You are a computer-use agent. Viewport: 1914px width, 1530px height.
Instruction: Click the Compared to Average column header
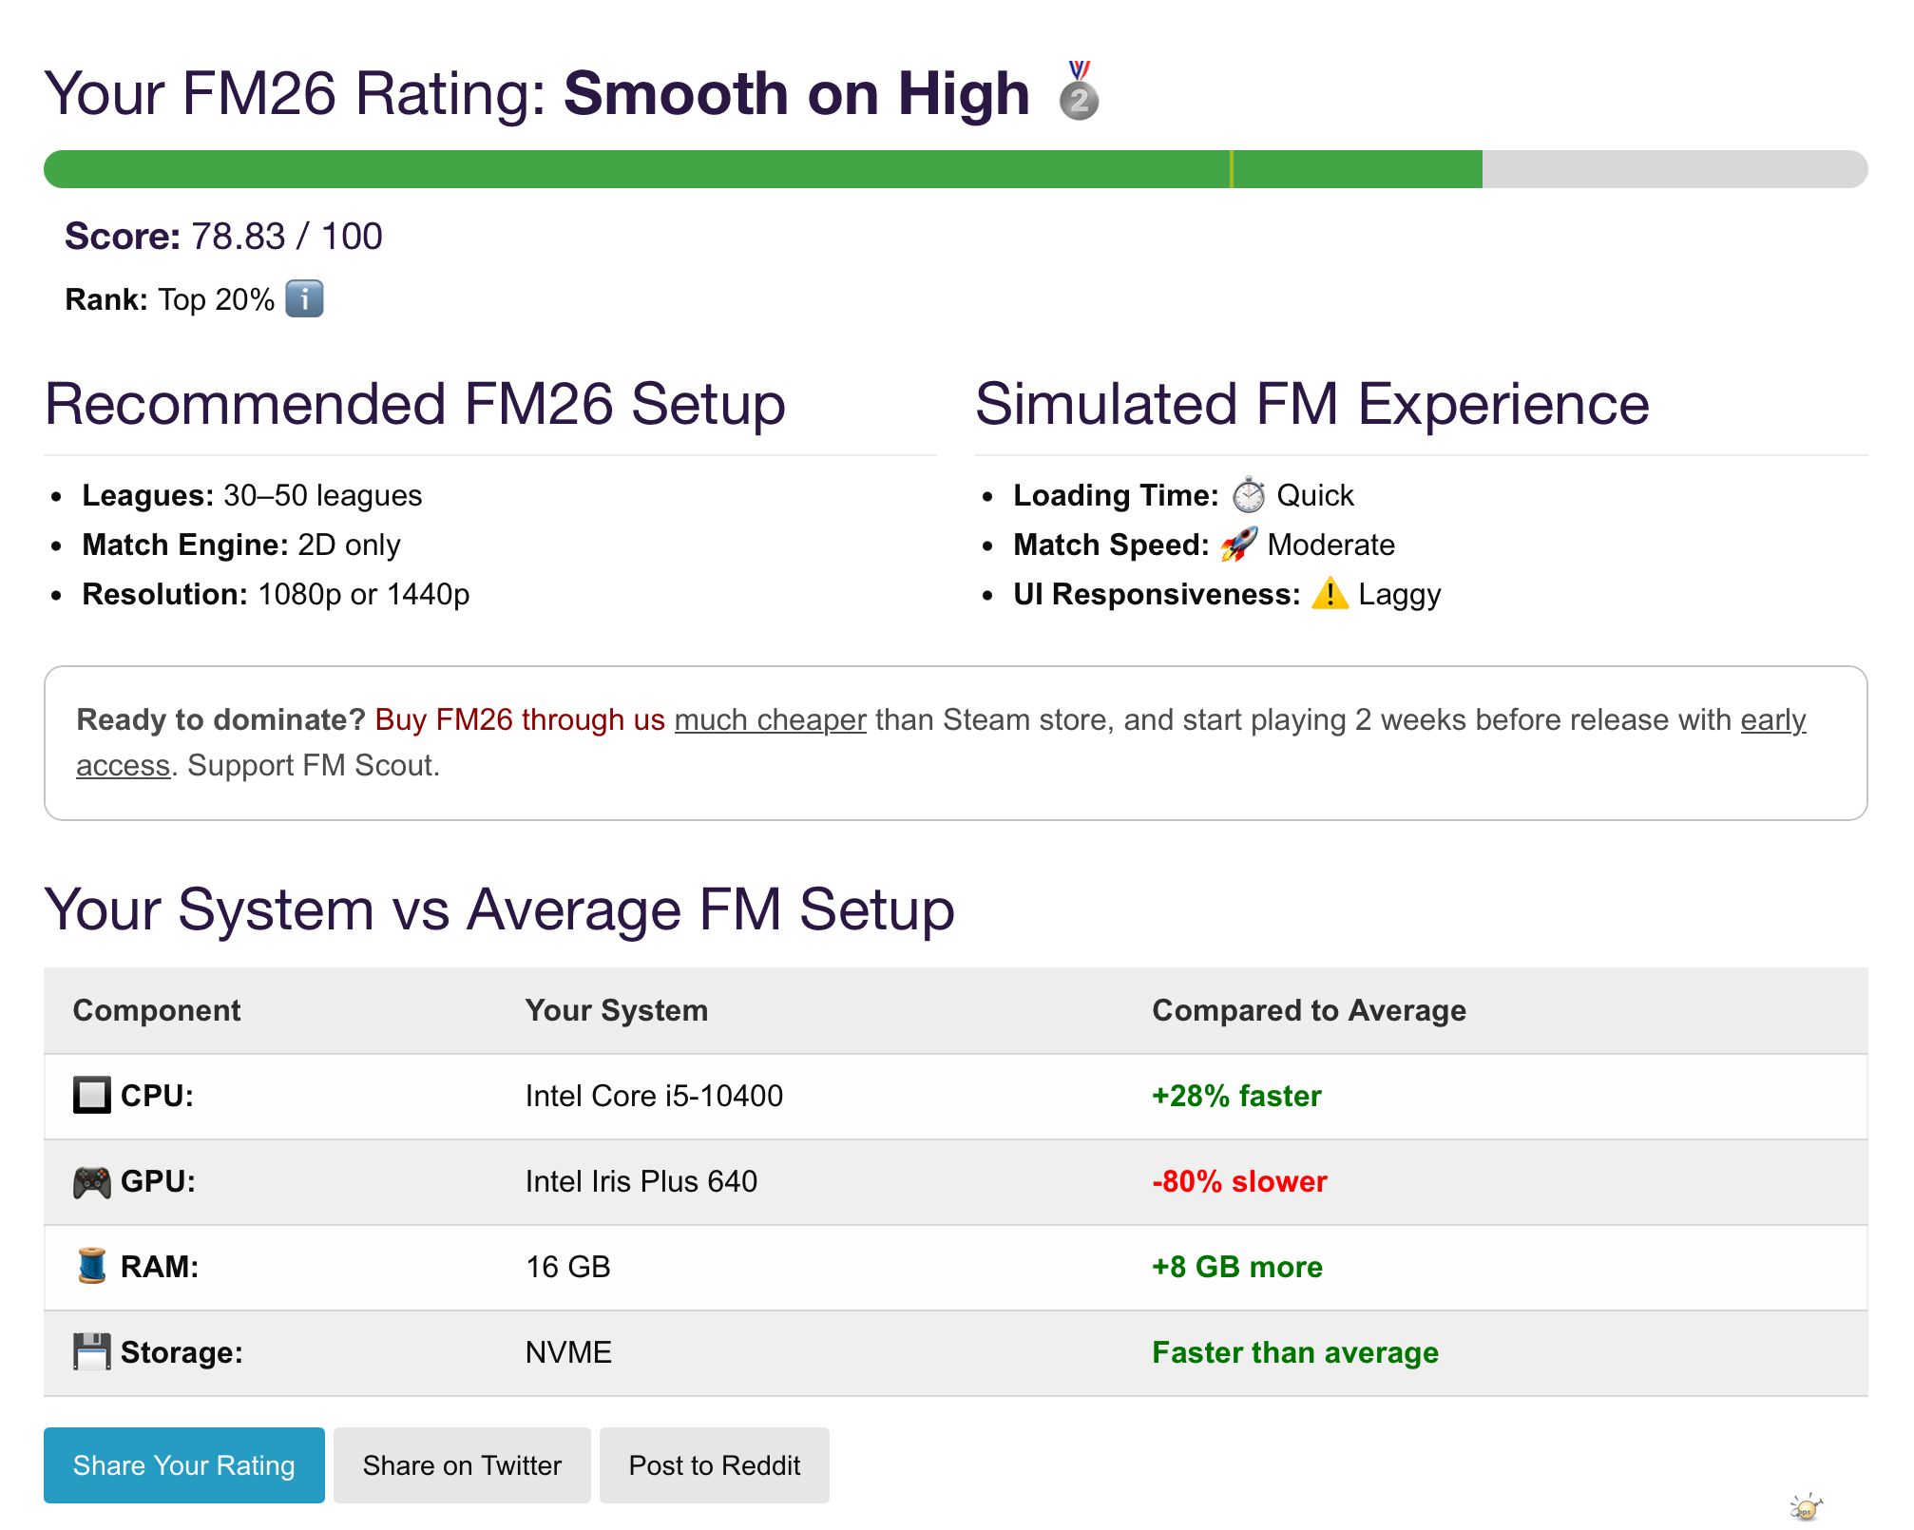pyautogui.click(x=1309, y=1010)
